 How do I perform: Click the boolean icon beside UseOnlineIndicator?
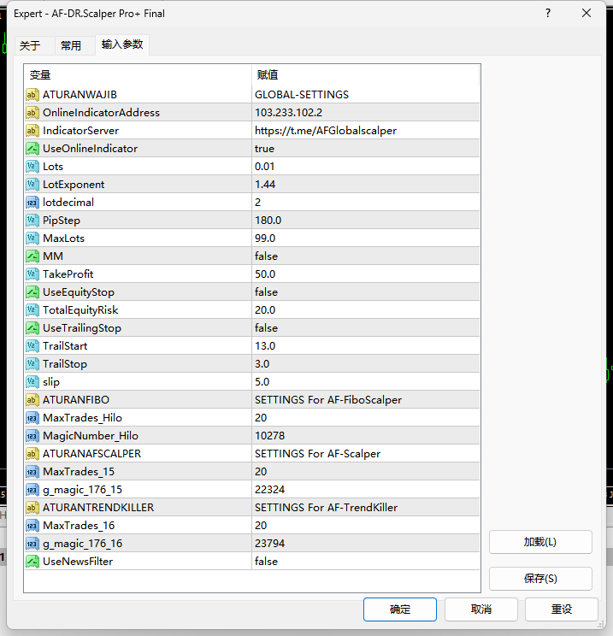[x=32, y=149]
